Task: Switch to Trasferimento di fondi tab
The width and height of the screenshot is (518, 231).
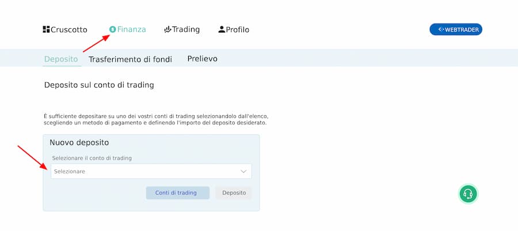Action: point(130,59)
